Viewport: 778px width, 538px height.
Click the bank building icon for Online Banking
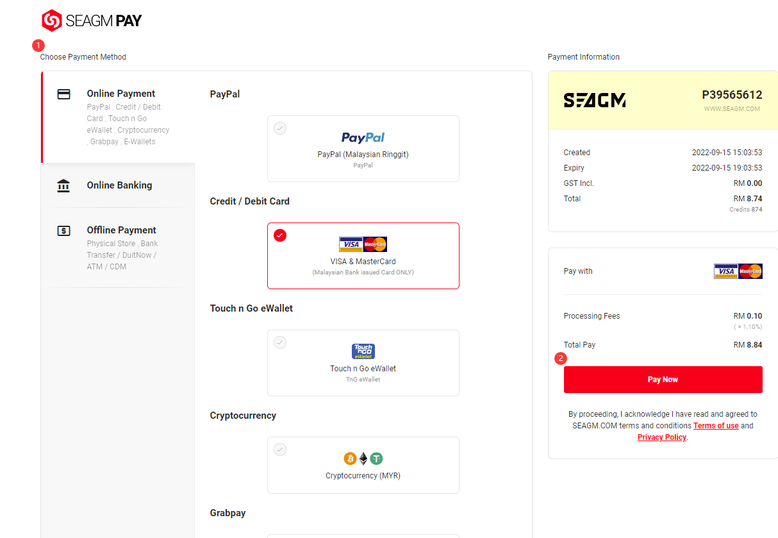point(63,186)
